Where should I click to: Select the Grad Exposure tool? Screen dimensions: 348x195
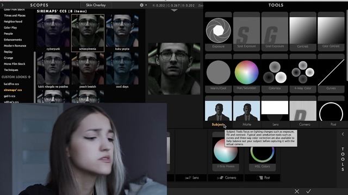275,31
